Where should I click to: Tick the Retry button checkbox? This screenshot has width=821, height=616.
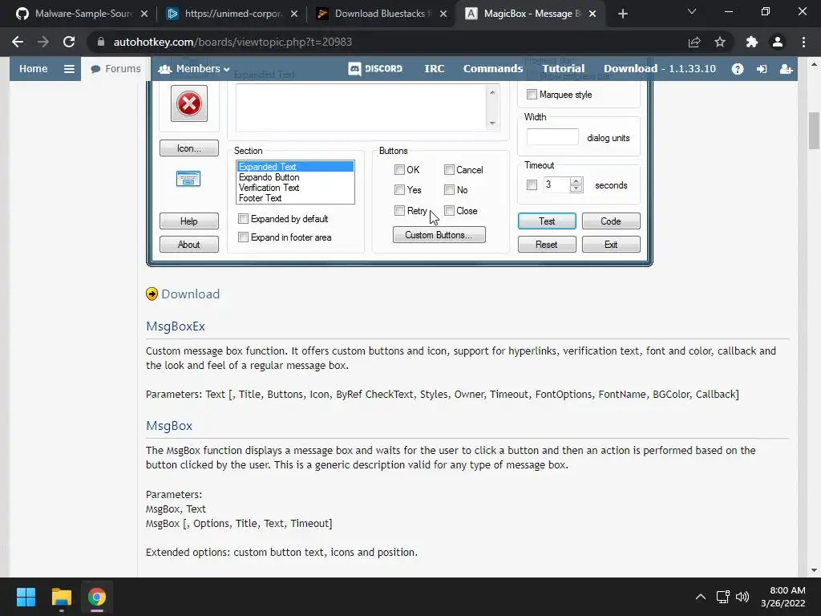399,211
